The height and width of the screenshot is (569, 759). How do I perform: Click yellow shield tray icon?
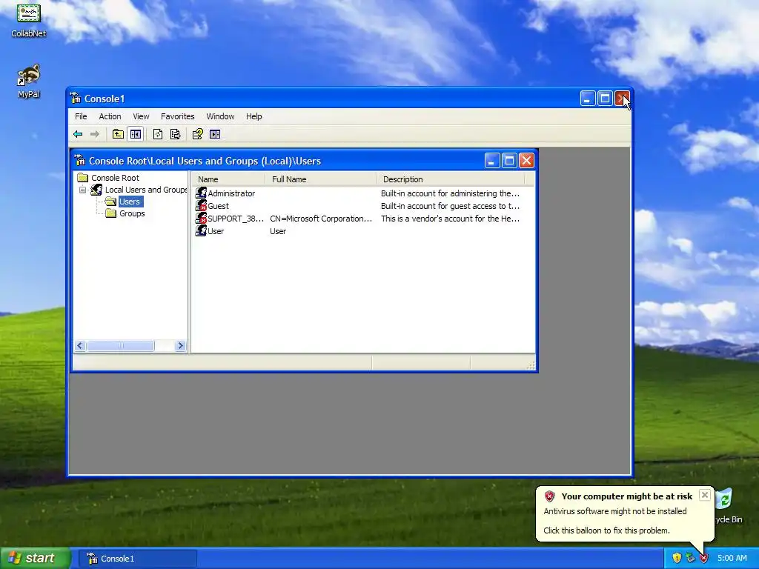[x=677, y=558]
